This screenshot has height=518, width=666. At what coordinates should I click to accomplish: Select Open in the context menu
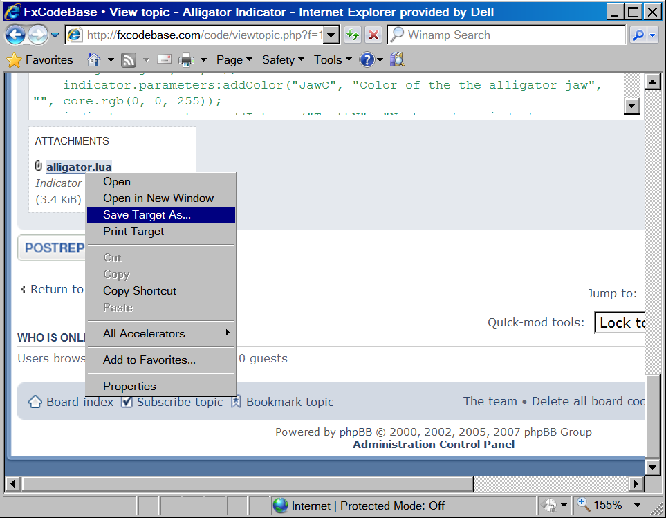[x=161, y=182]
